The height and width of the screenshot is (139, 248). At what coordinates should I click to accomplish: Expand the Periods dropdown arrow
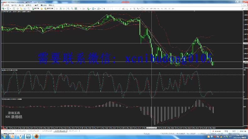95,9
